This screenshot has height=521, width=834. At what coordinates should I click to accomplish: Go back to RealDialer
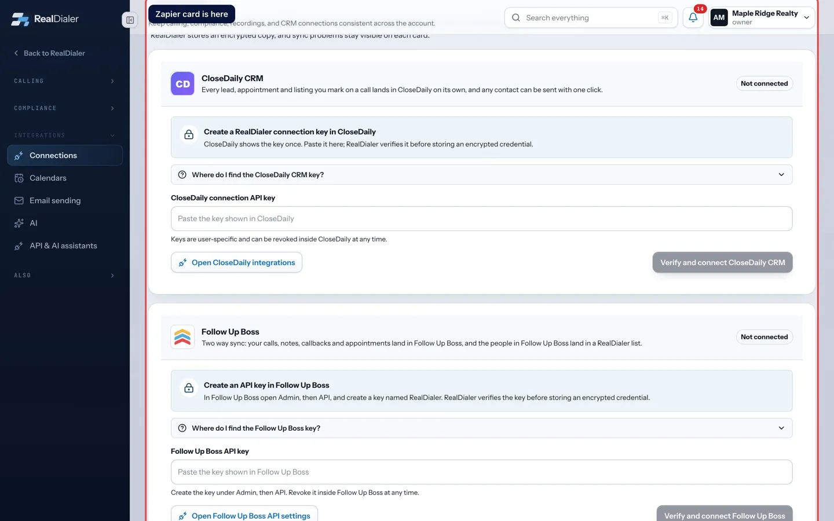(x=50, y=53)
